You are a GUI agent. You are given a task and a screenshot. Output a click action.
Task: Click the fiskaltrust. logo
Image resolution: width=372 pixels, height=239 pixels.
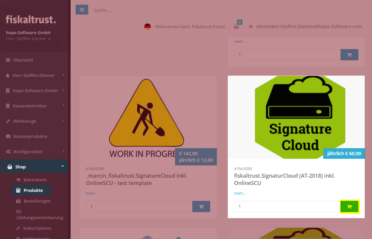[x=31, y=20]
